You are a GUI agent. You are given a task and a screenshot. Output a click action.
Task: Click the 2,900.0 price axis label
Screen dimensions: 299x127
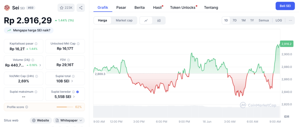click(x=287, y=54)
